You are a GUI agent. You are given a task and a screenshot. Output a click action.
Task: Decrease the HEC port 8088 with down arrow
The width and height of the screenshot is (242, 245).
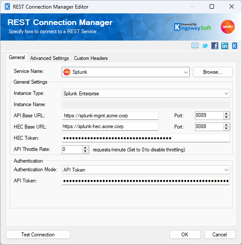(x=226, y=129)
